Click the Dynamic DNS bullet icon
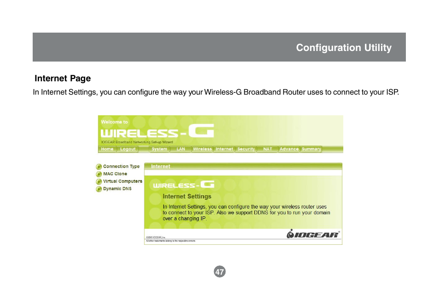Image resolution: width=439 pixels, height=305 pixels. pos(98,189)
